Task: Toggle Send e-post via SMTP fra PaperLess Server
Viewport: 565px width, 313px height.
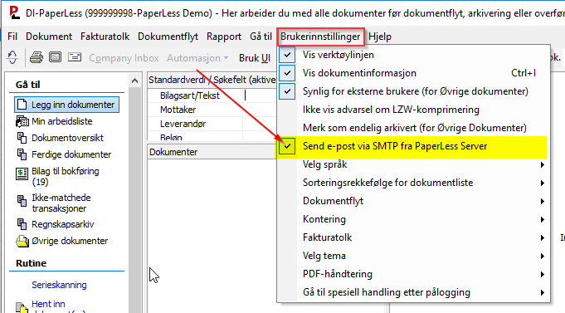Action: [413, 146]
